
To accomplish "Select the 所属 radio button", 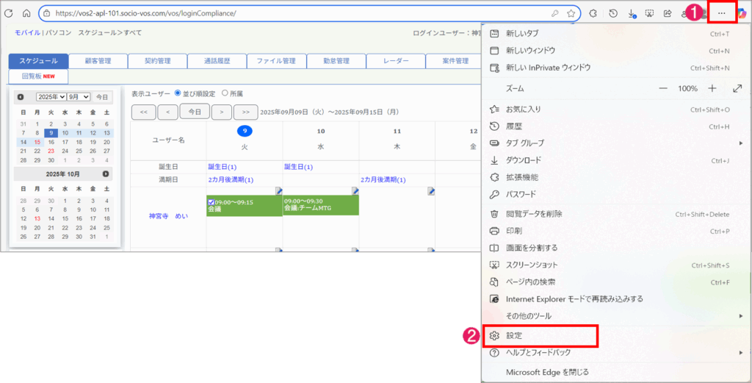I will pyautogui.click(x=225, y=93).
